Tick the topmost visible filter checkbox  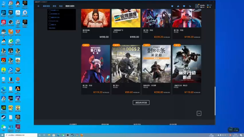50,10
